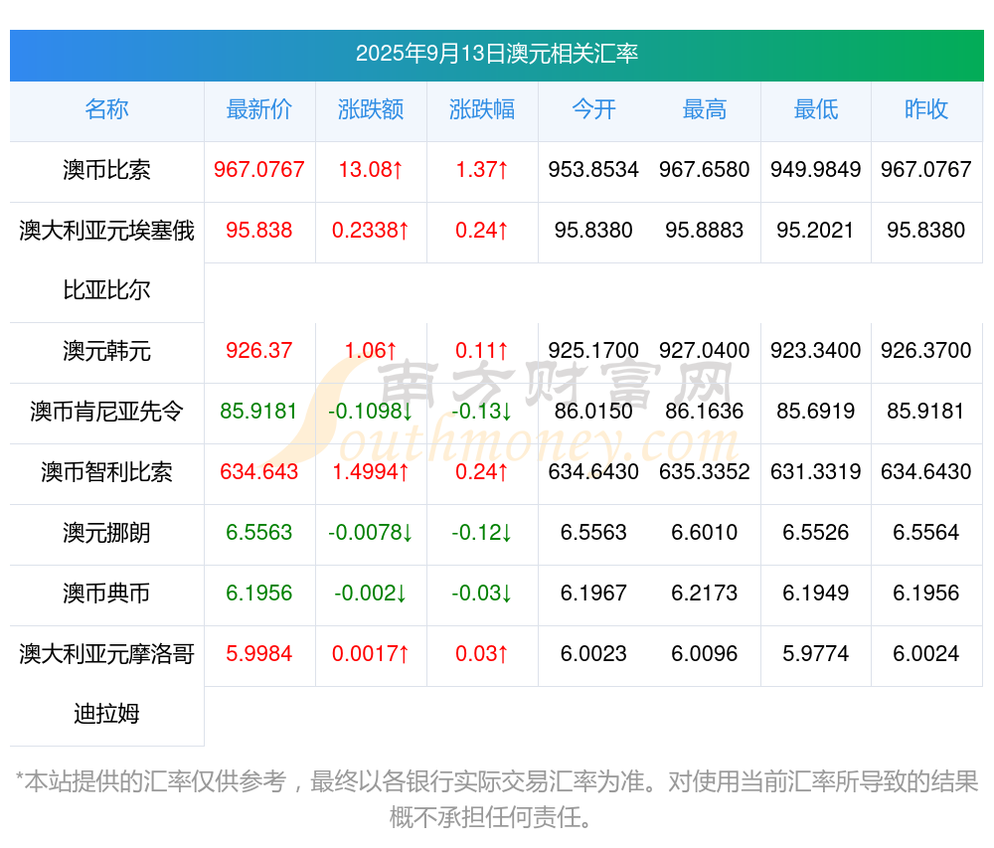Click the 涨跌额 column header
994x848 pixels.
(x=371, y=109)
